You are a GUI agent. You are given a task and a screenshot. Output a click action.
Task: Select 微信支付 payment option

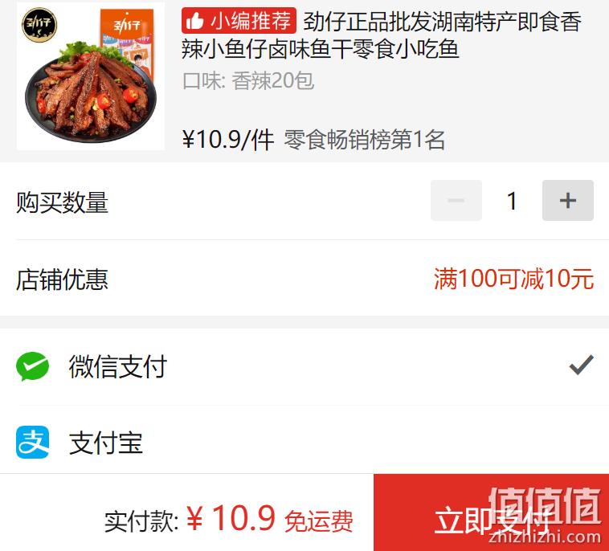(x=304, y=366)
